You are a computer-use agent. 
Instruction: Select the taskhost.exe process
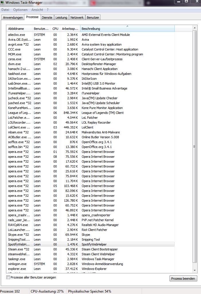tap(90, 74)
